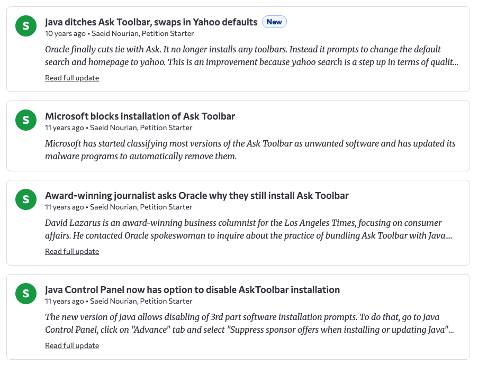
Task: Click the avatar beside the Java ditches Ask Toolbar update
Action: [26, 26]
